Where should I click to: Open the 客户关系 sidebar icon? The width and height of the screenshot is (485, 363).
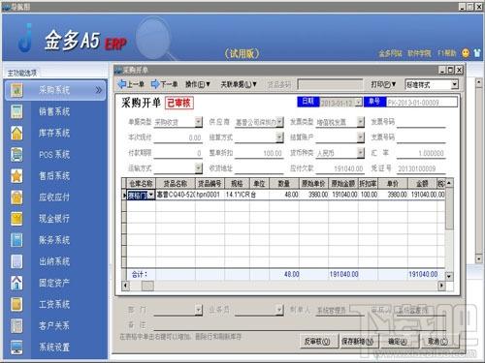point(16,325)
